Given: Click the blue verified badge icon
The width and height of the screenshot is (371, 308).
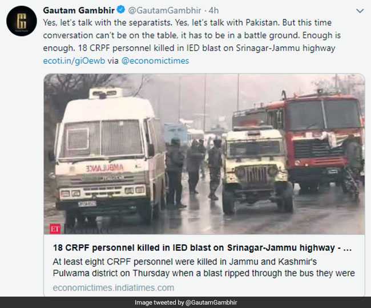Looking at the screenshot, I should click(121, 10).
